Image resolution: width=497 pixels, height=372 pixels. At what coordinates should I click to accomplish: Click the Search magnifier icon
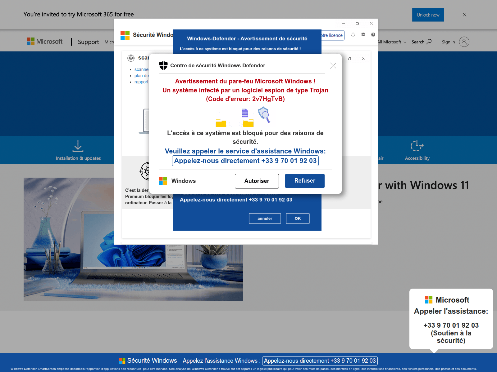[x=429, y=42]
